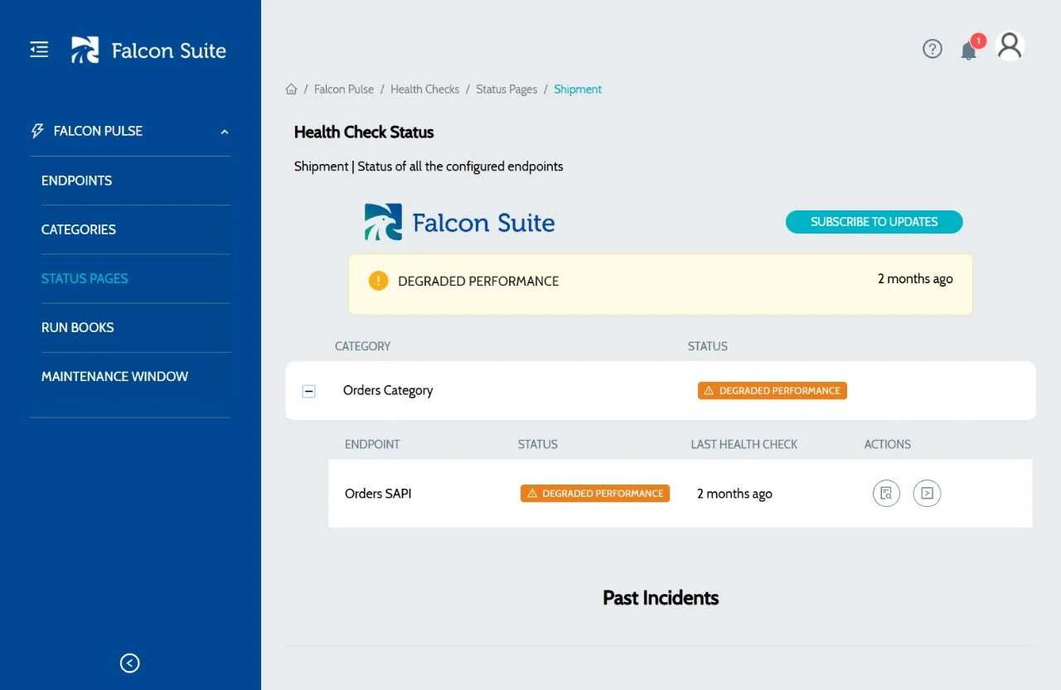Switch to the Status Pages section
The image size is (1061, 690).
[85, 278]
